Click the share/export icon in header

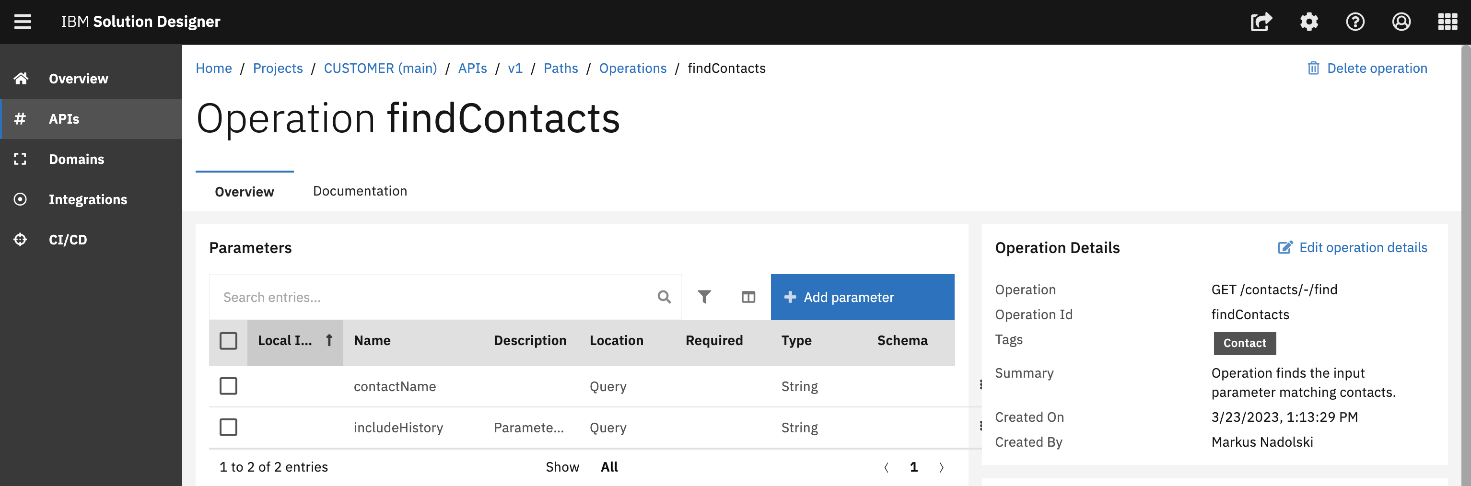(1261, 22)
